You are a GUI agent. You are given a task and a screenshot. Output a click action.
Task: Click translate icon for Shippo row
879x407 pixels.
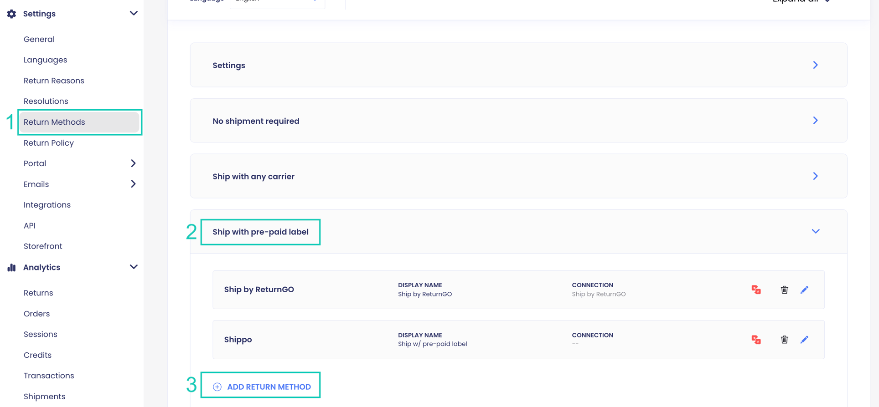point(756,340)
